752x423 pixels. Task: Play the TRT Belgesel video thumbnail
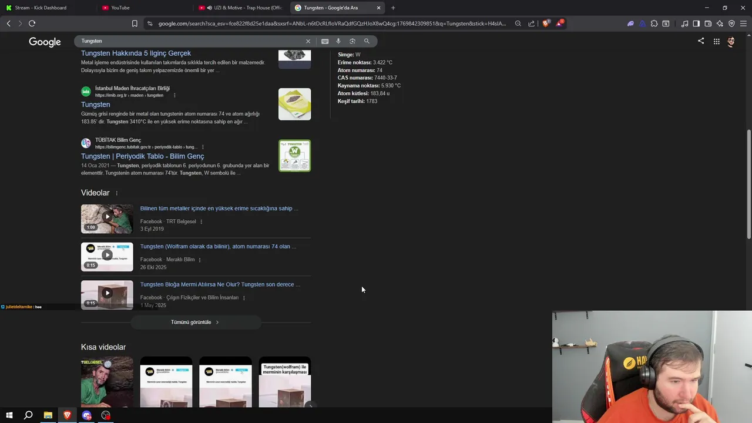tap(107, 219)
